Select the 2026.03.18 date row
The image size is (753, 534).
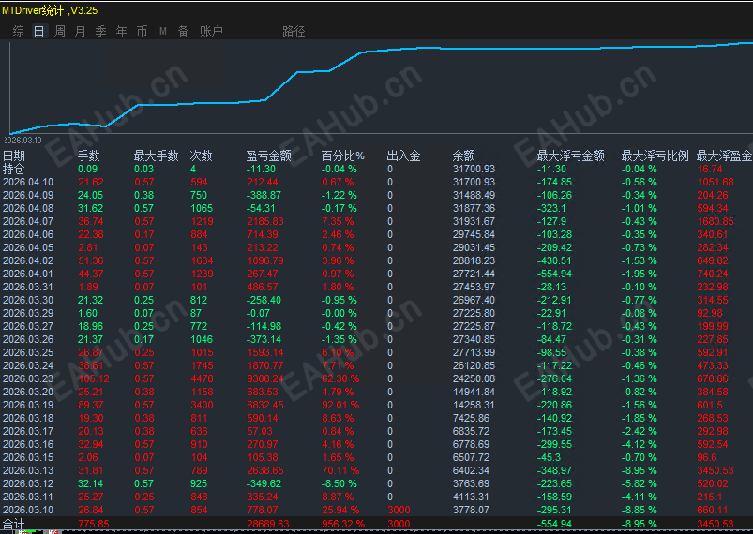[377, 418]
